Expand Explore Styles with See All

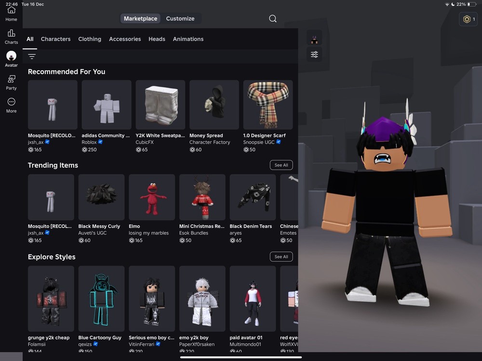pos(281,257)
